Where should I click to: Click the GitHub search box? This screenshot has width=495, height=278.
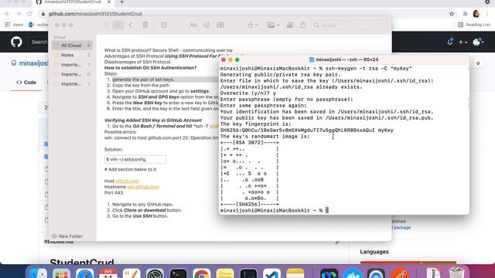39,42
